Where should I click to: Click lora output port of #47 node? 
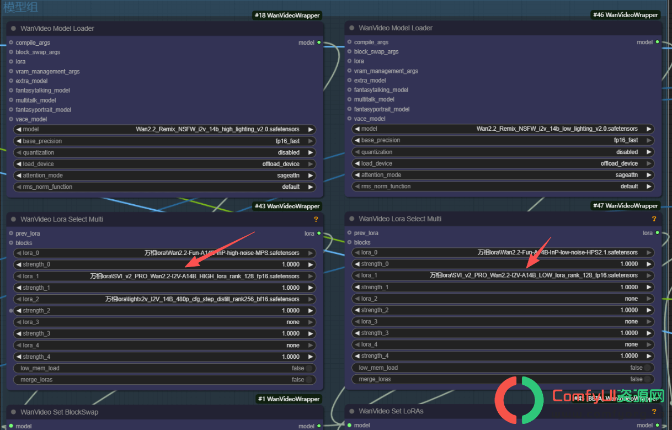pyautogui.click(x=657, y=233)
